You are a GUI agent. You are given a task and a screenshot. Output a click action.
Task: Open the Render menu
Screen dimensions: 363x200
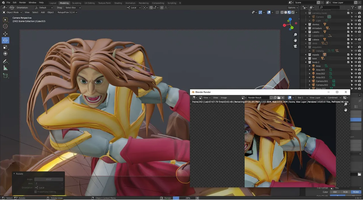tap(22, 3)
